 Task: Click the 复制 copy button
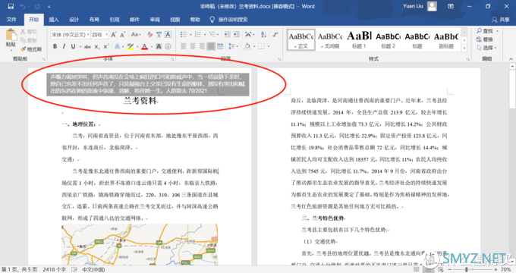28,40
